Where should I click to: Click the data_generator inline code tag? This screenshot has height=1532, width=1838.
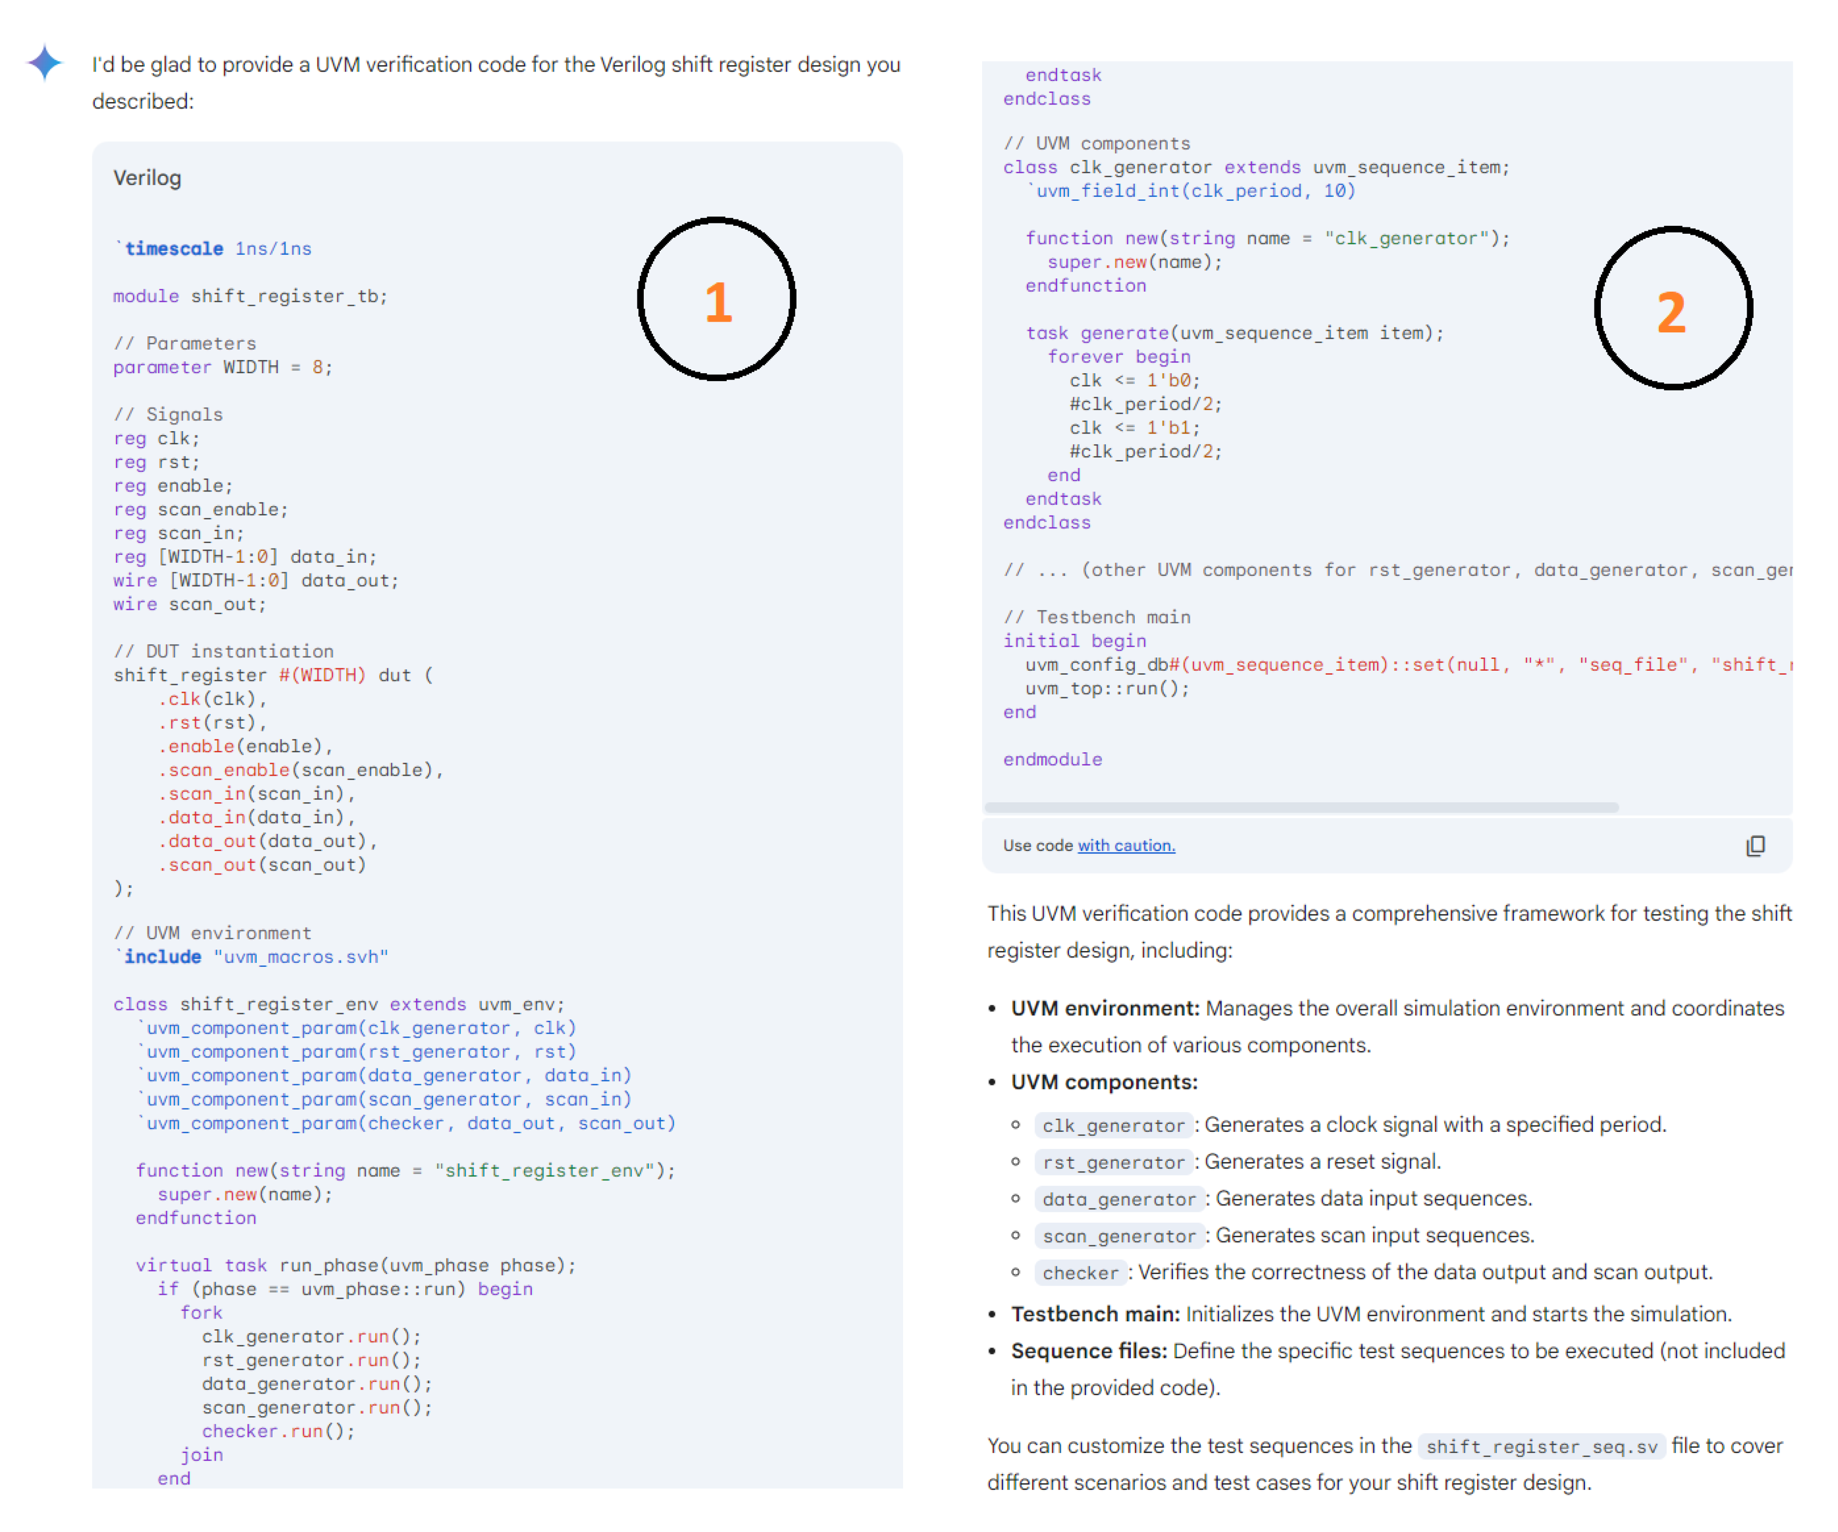(x=1119, y=1200)
